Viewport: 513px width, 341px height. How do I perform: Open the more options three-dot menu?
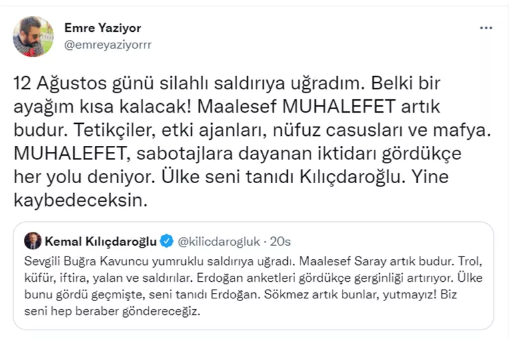pos(486,29)
